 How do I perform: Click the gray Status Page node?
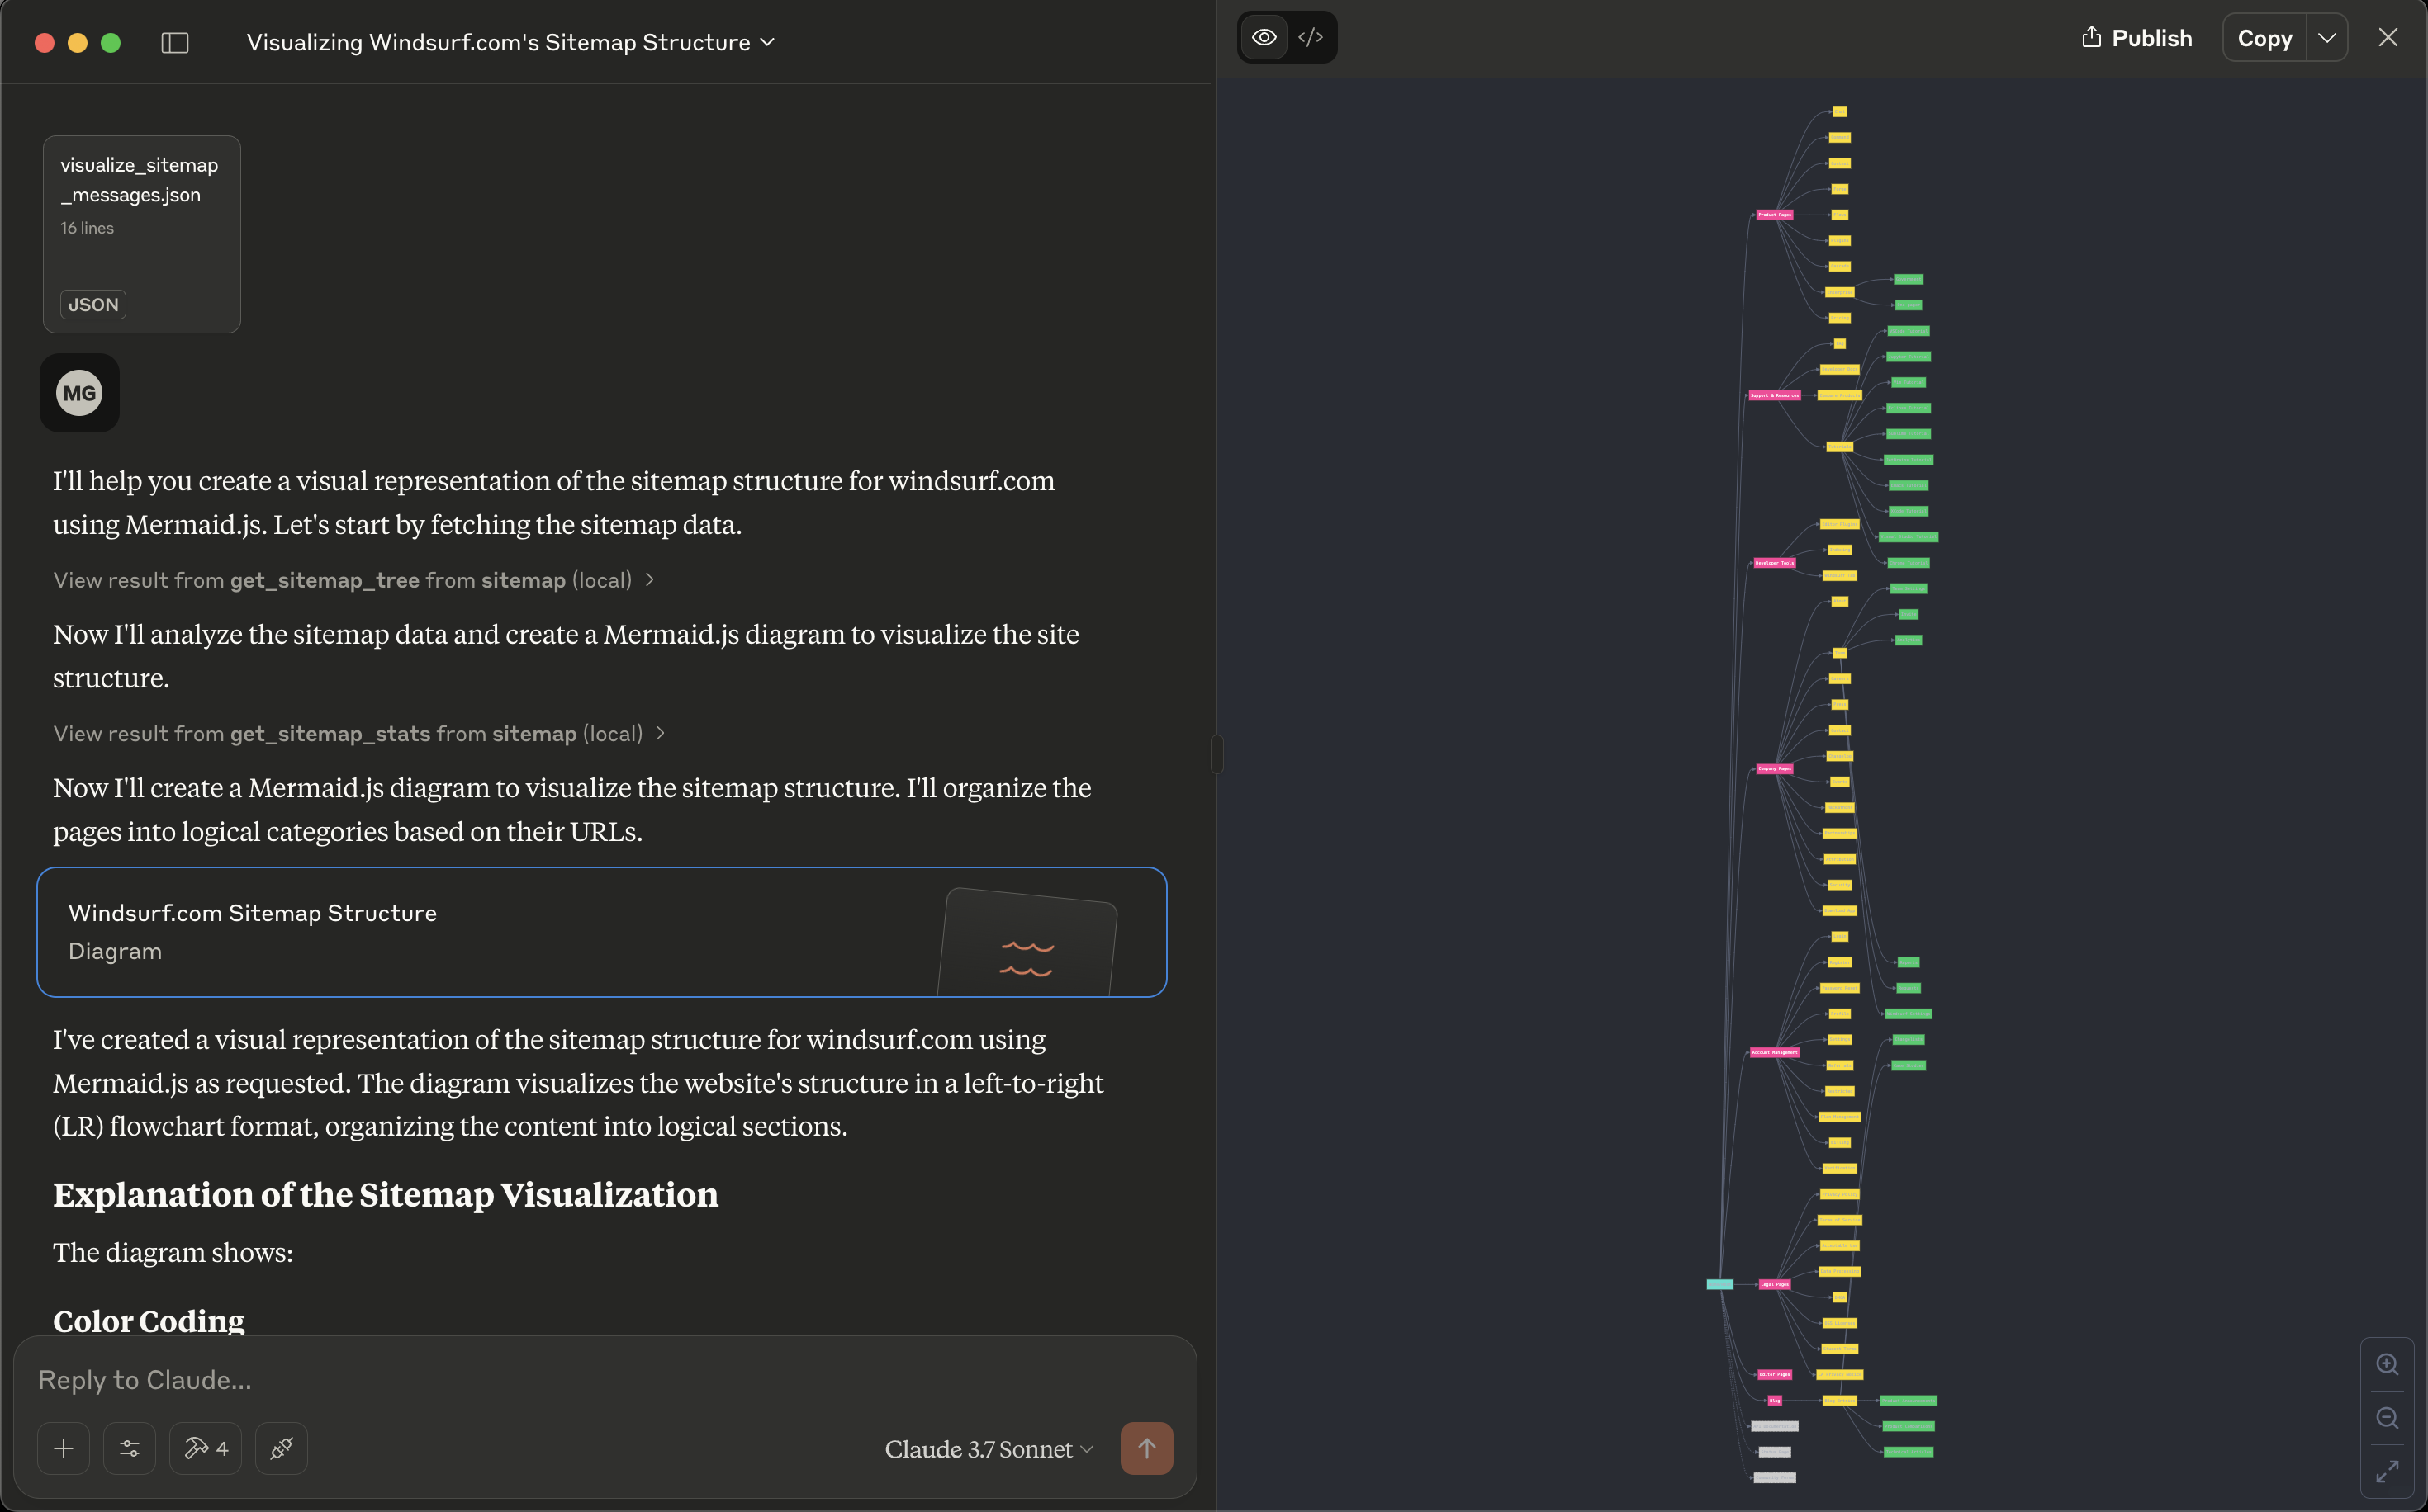[x=1775, y=1452]
